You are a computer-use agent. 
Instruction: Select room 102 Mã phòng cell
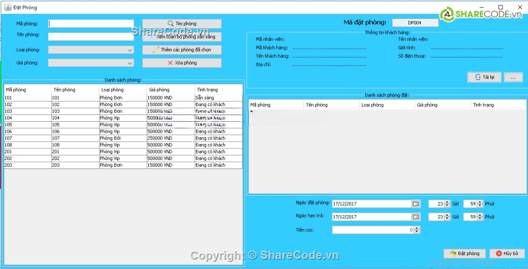(28, 104)
